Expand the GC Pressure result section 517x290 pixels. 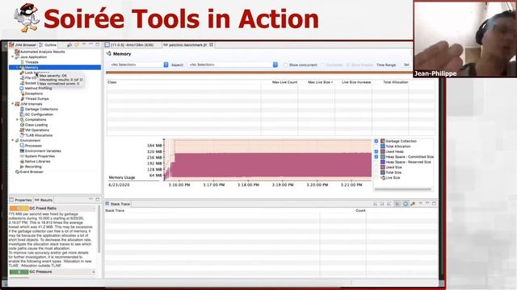(x=94, y=272)
